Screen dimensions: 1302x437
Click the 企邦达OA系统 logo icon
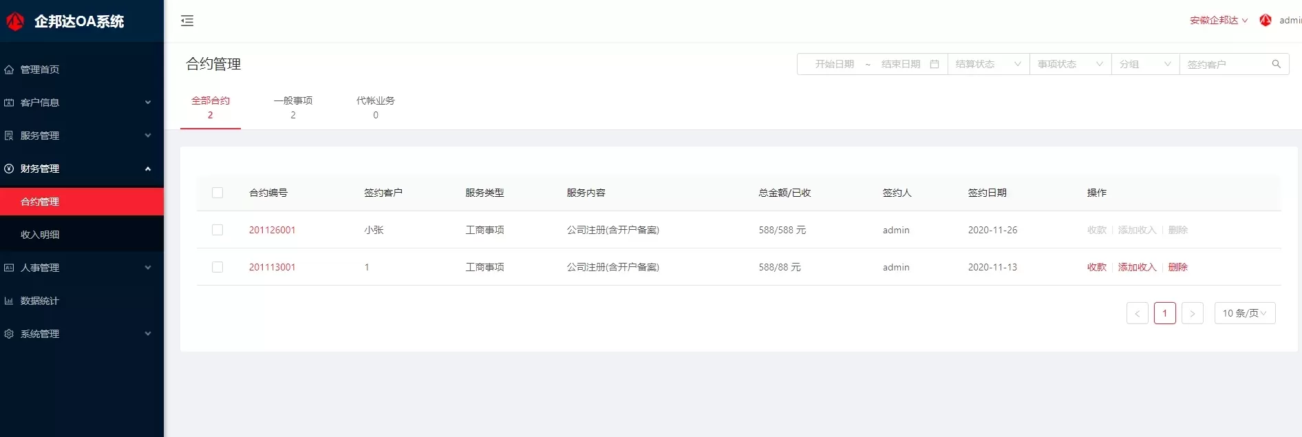(15, 21)
